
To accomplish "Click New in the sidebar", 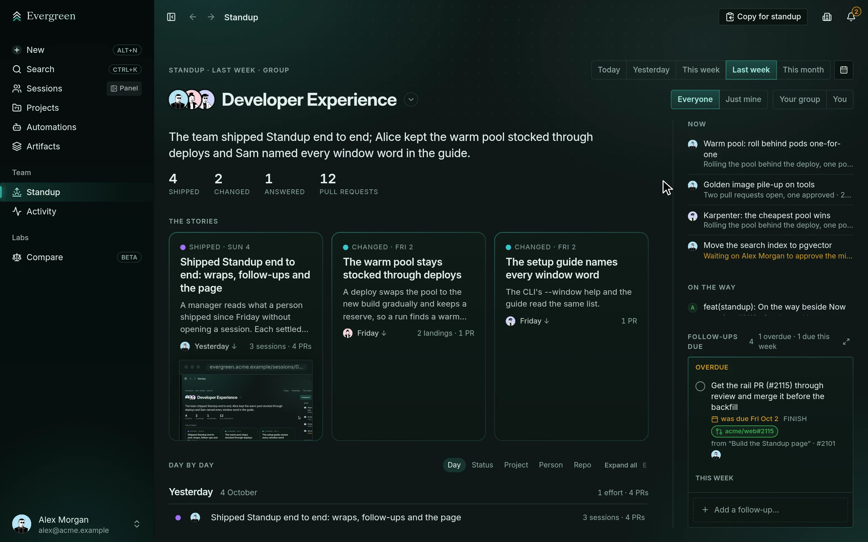I will [77, 50].
